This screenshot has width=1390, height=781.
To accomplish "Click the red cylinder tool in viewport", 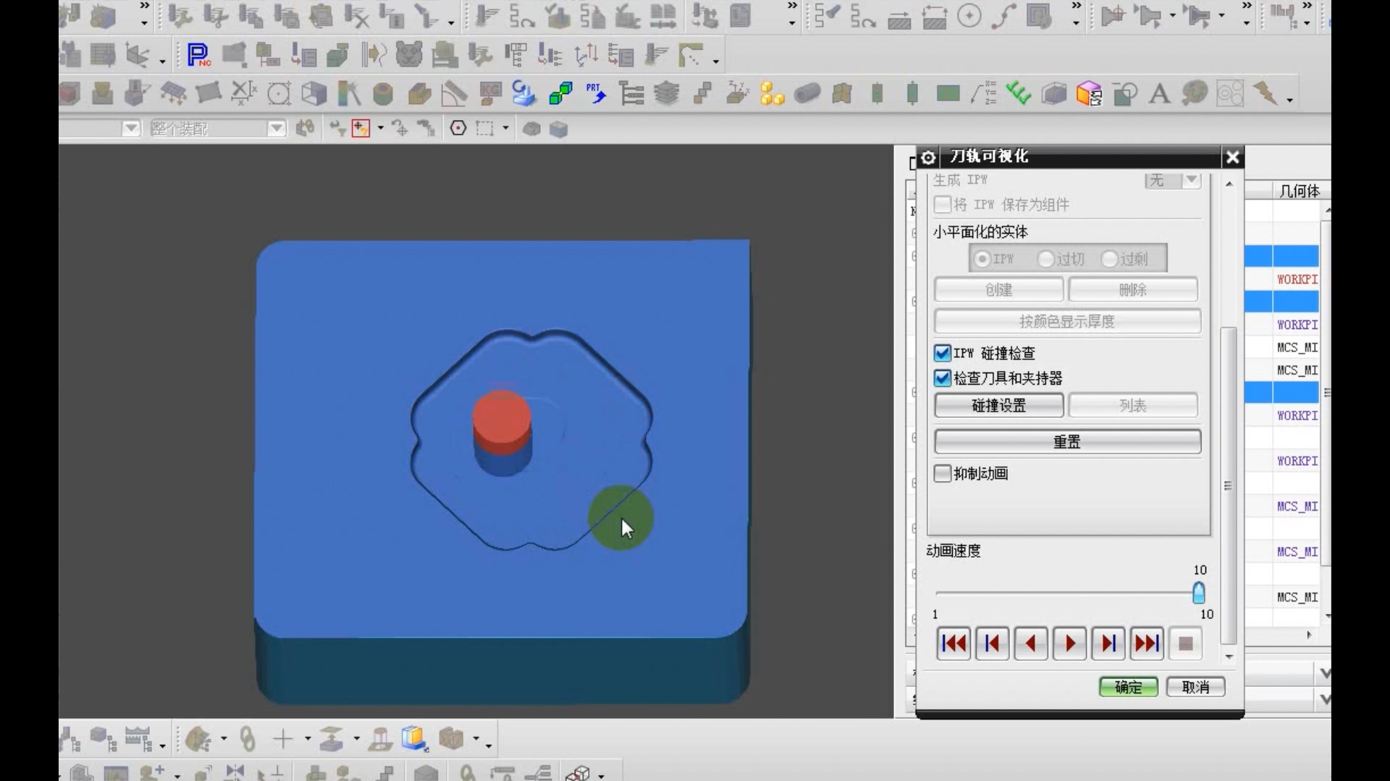I will (x=502, y=422).
